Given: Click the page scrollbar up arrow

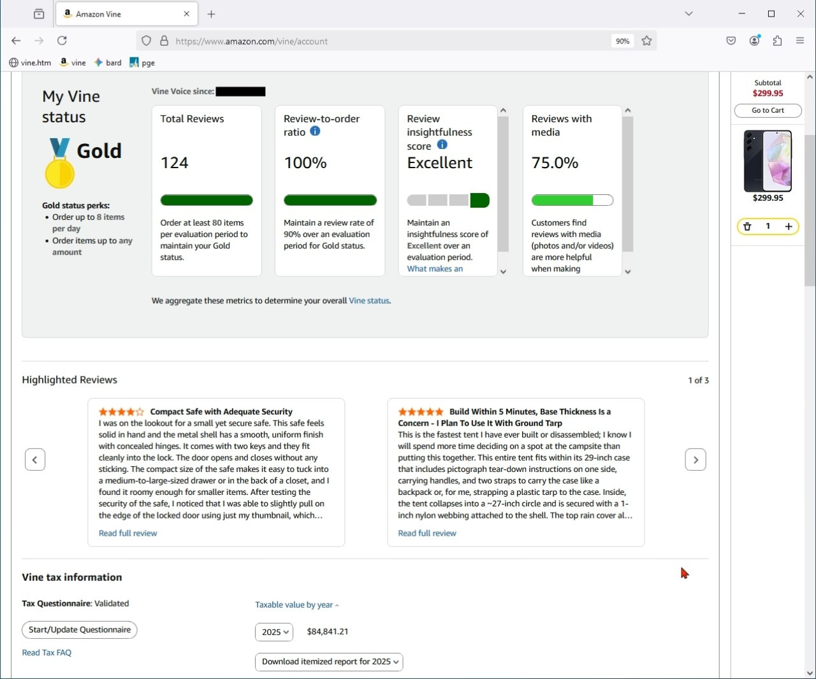Looking at the screenshot, I should (810, 77).
